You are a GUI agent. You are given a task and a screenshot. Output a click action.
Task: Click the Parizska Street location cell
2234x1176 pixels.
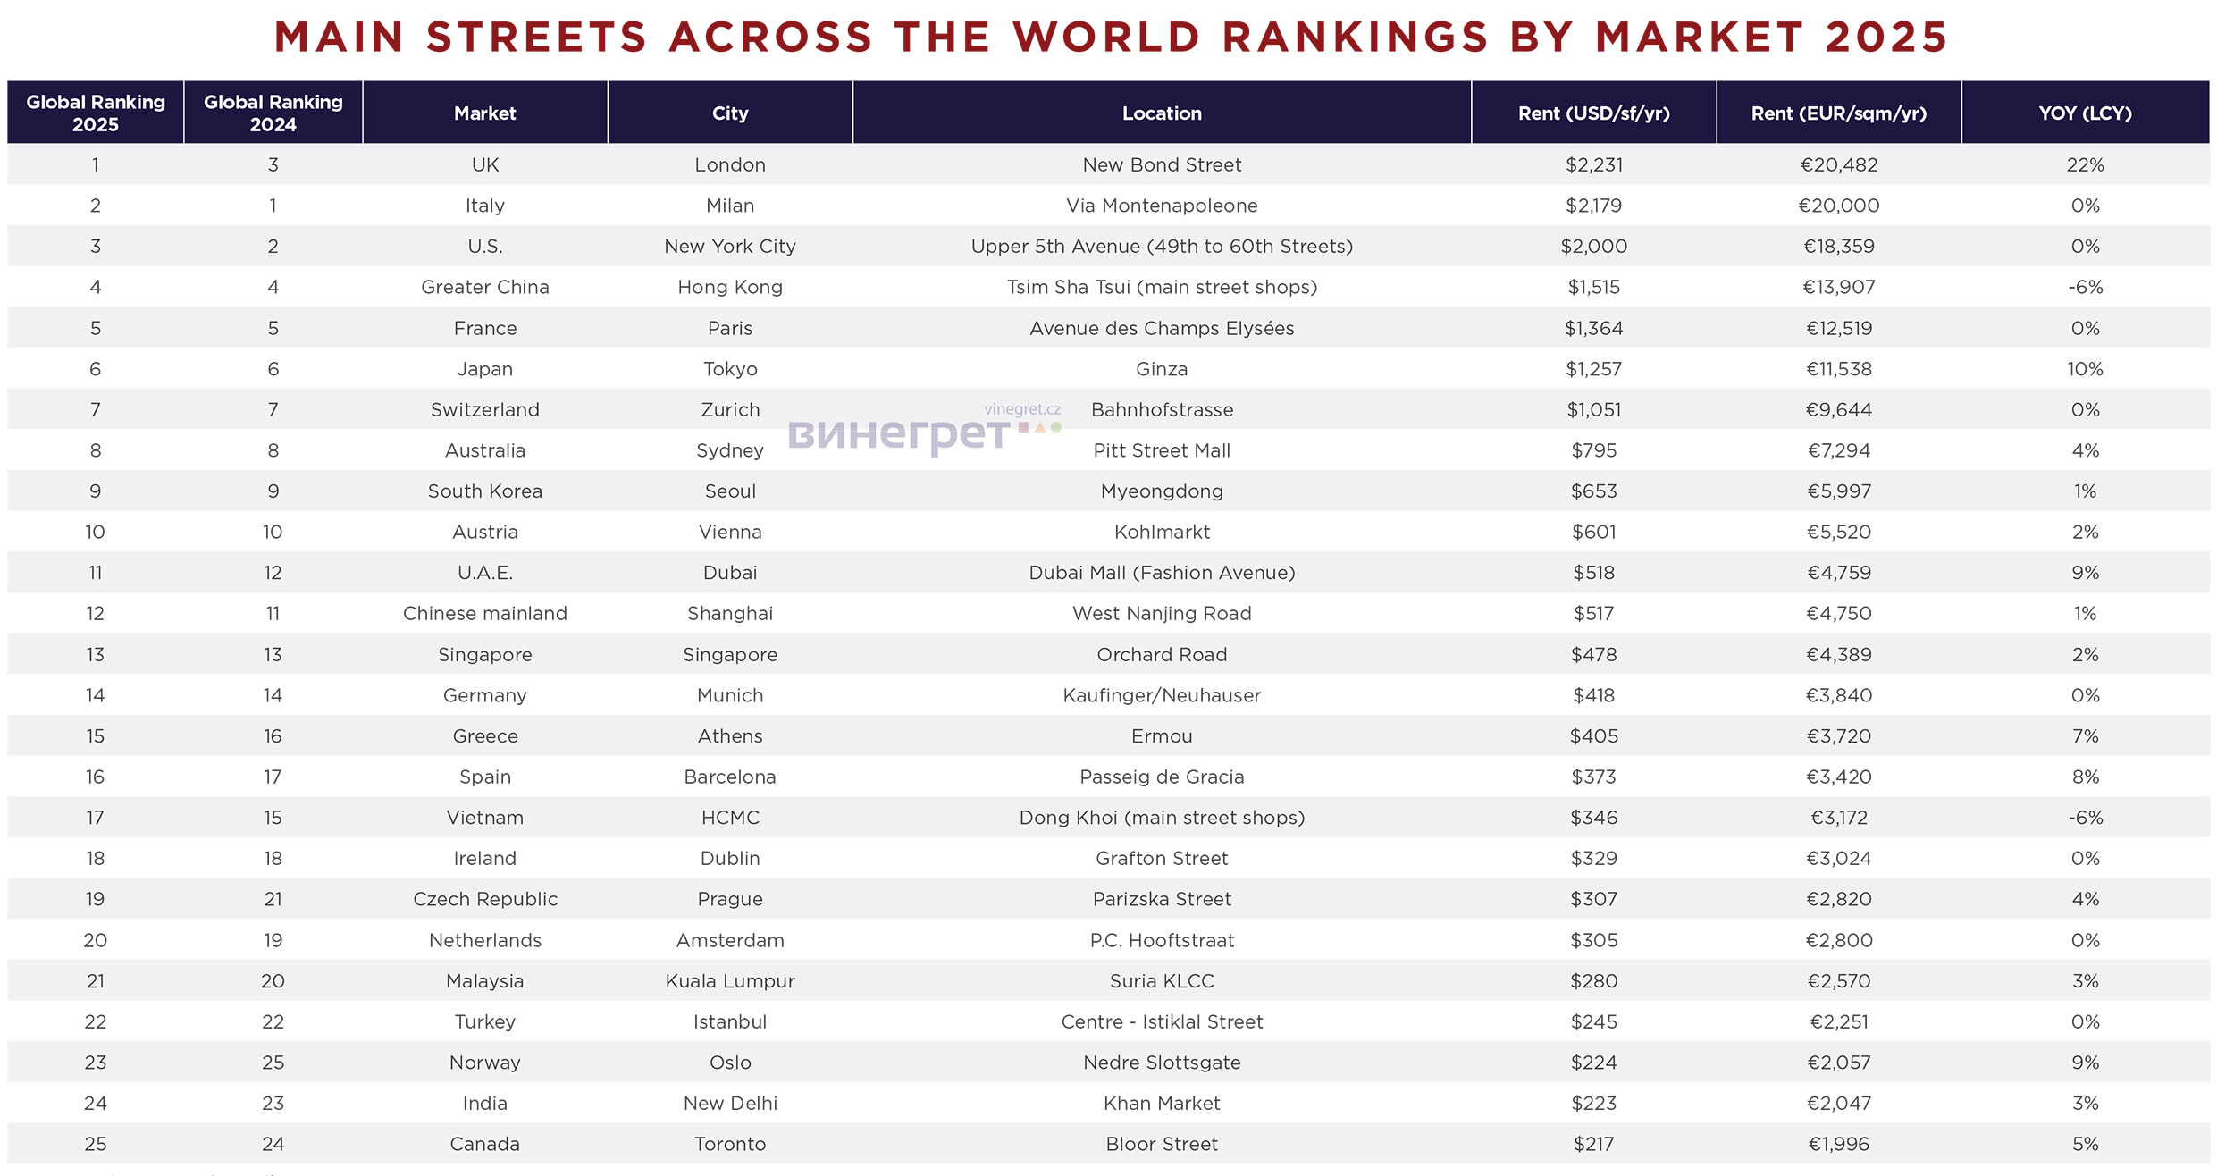[1161, 899]
